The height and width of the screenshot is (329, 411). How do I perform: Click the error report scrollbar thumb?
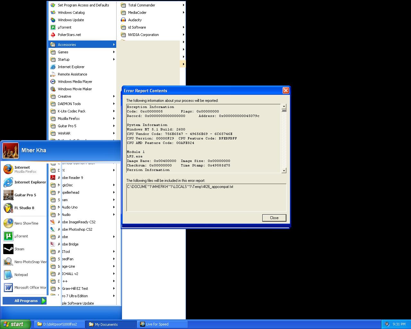(284, 111)
